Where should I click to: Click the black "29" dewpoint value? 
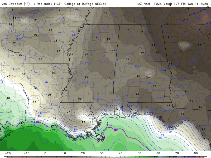pos(49,95)
